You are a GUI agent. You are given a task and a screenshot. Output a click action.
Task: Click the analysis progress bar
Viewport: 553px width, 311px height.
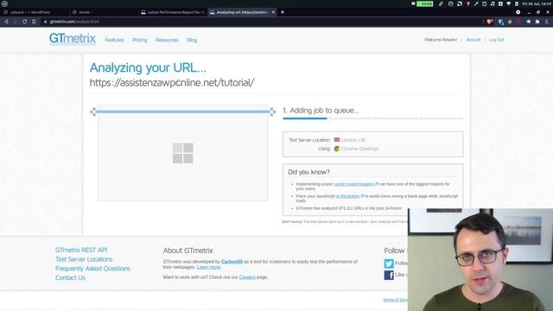(x=372, y=118)
